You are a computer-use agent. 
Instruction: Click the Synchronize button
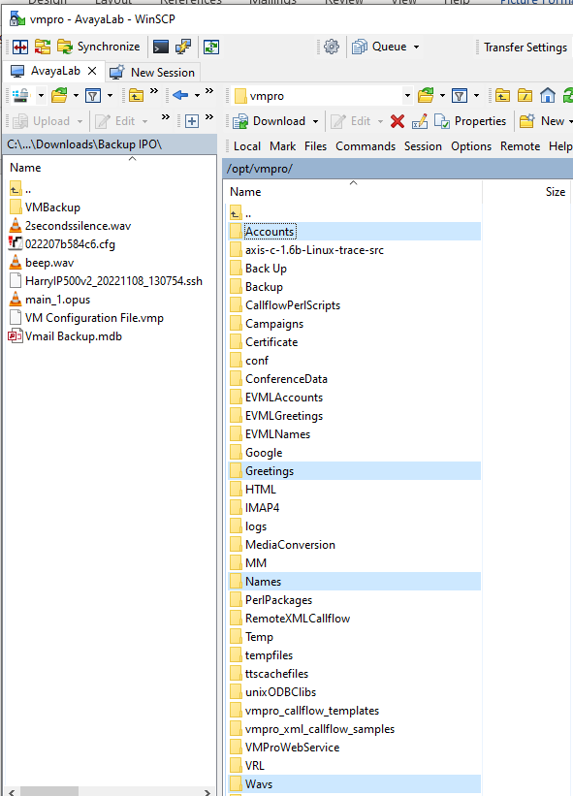tap(99, 47)
